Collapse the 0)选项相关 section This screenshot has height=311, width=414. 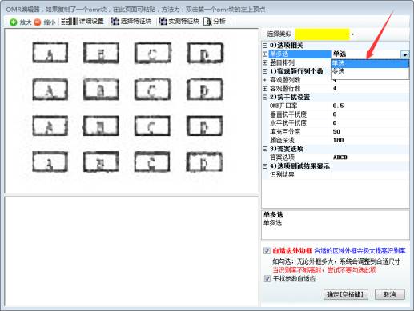tap(265, 46)
